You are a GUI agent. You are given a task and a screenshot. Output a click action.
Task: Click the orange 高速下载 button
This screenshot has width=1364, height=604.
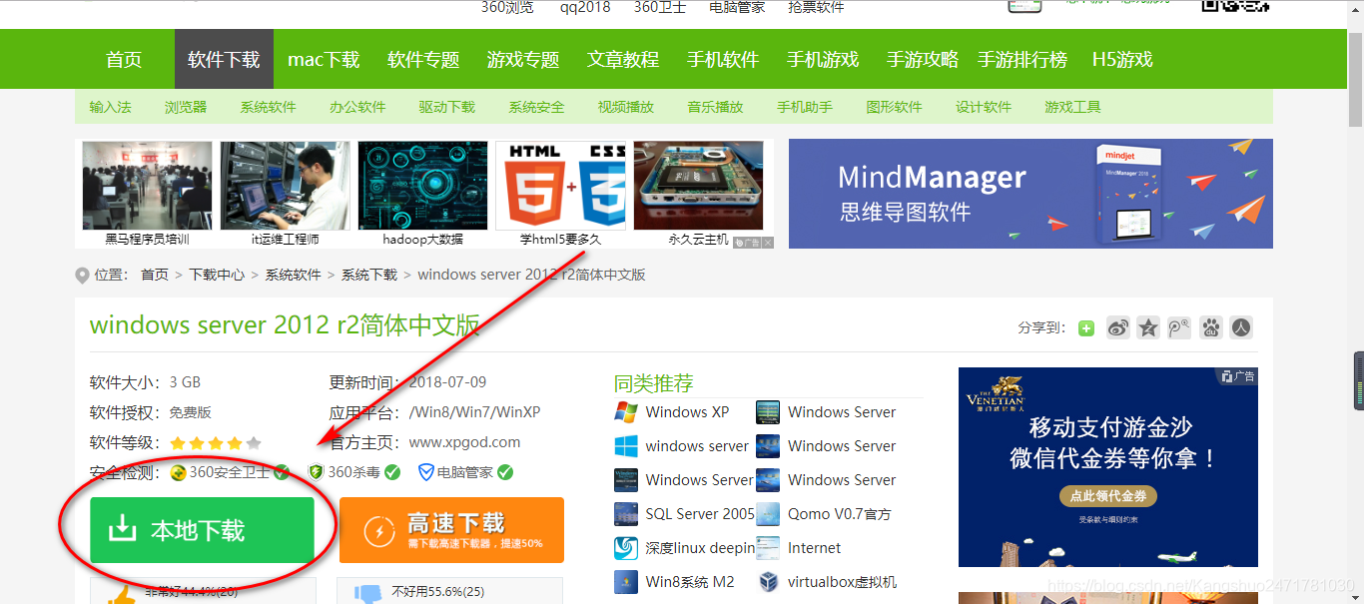point(451,530)
